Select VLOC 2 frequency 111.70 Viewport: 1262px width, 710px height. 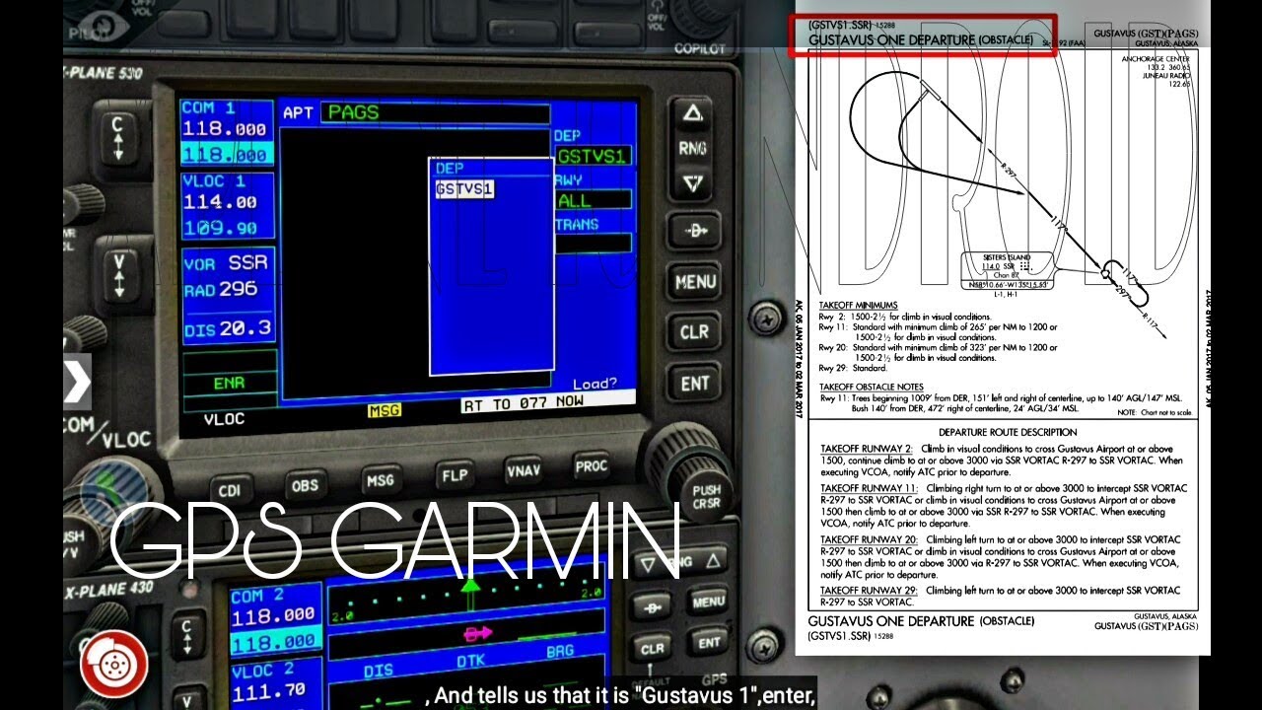(x=270, y=692)
